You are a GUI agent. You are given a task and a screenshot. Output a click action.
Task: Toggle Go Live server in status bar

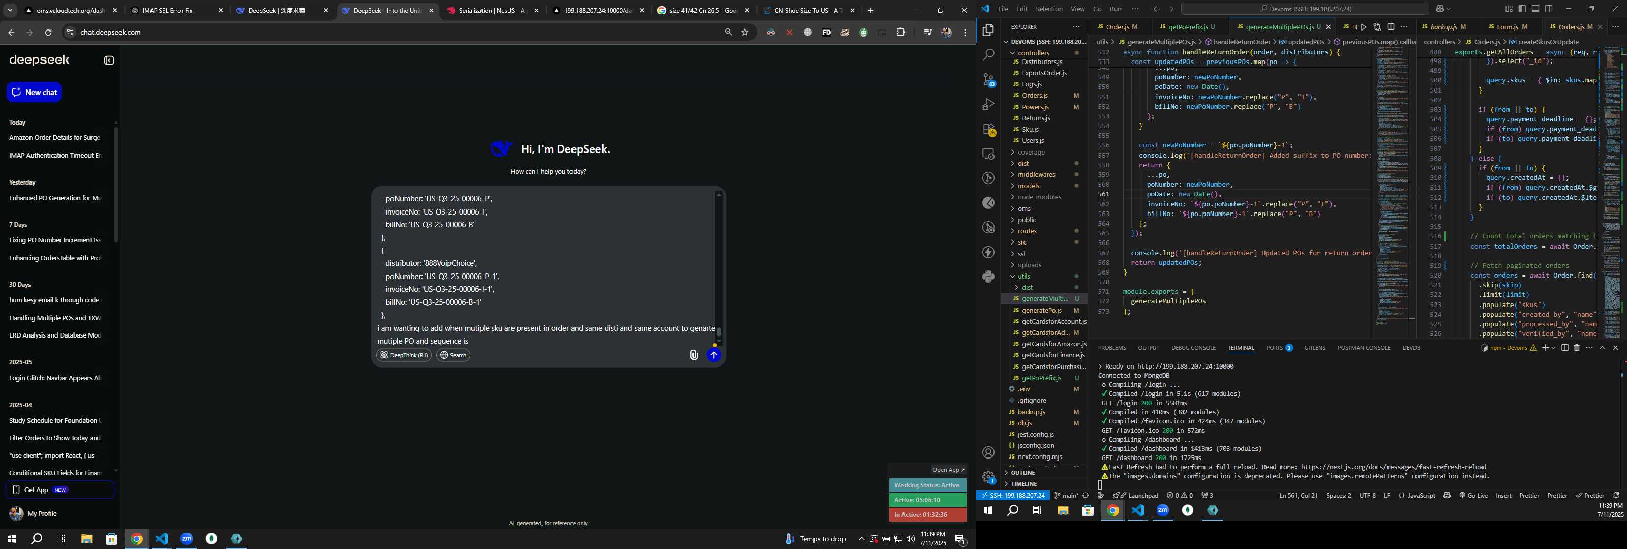click(x=1473, y=495)
